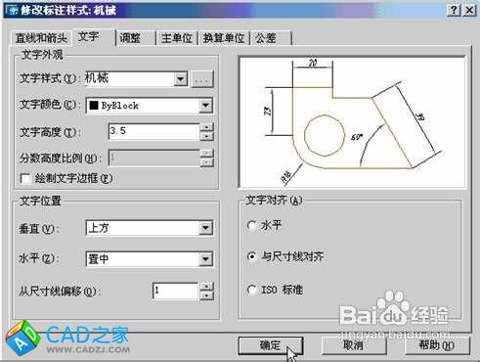The width and height of the screenshot is (480, 362).
Task: Expand the 文字样式 dropdown arrow
Action: click(x=180, y=79)
